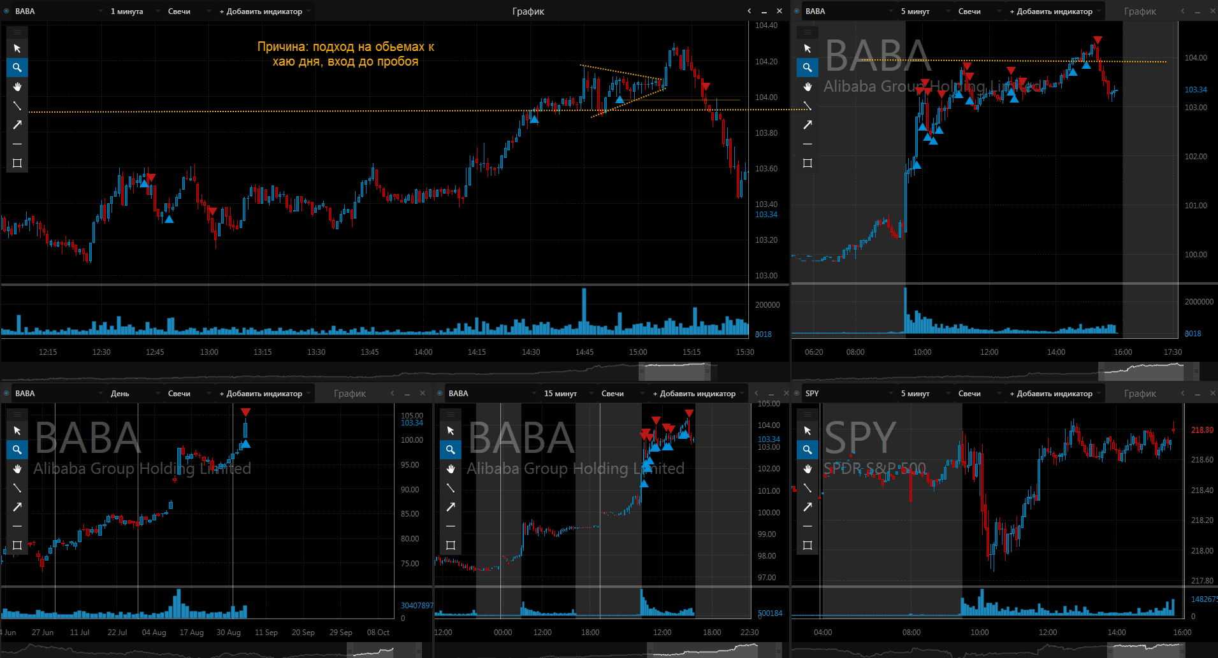The height and width of the screenshot is (658, 1218).
Task: Click the navigator range slider under 15-minute chart
Action: pyautogui.click(x=714, y=650)
